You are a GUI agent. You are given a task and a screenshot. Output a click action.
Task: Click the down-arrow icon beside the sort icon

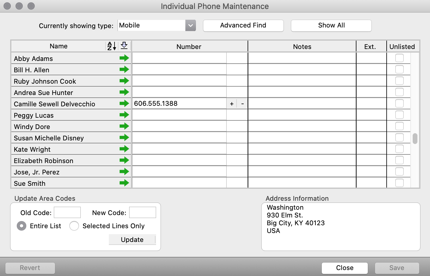(124, 46)
